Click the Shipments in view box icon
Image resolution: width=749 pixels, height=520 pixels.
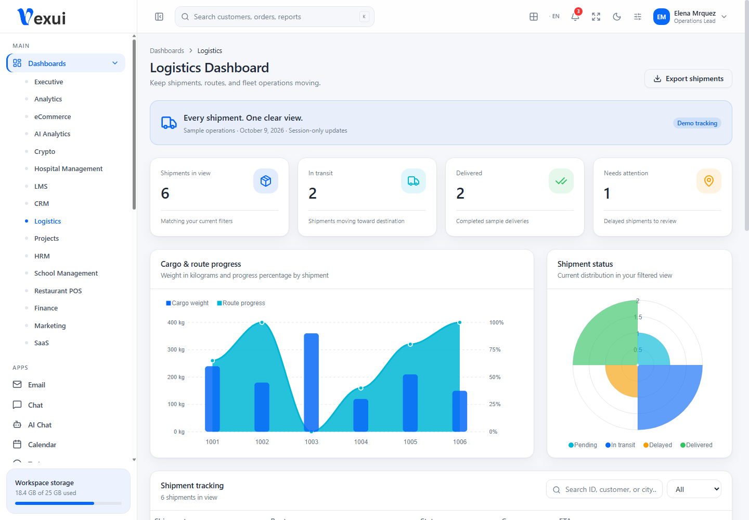(266, 181)
